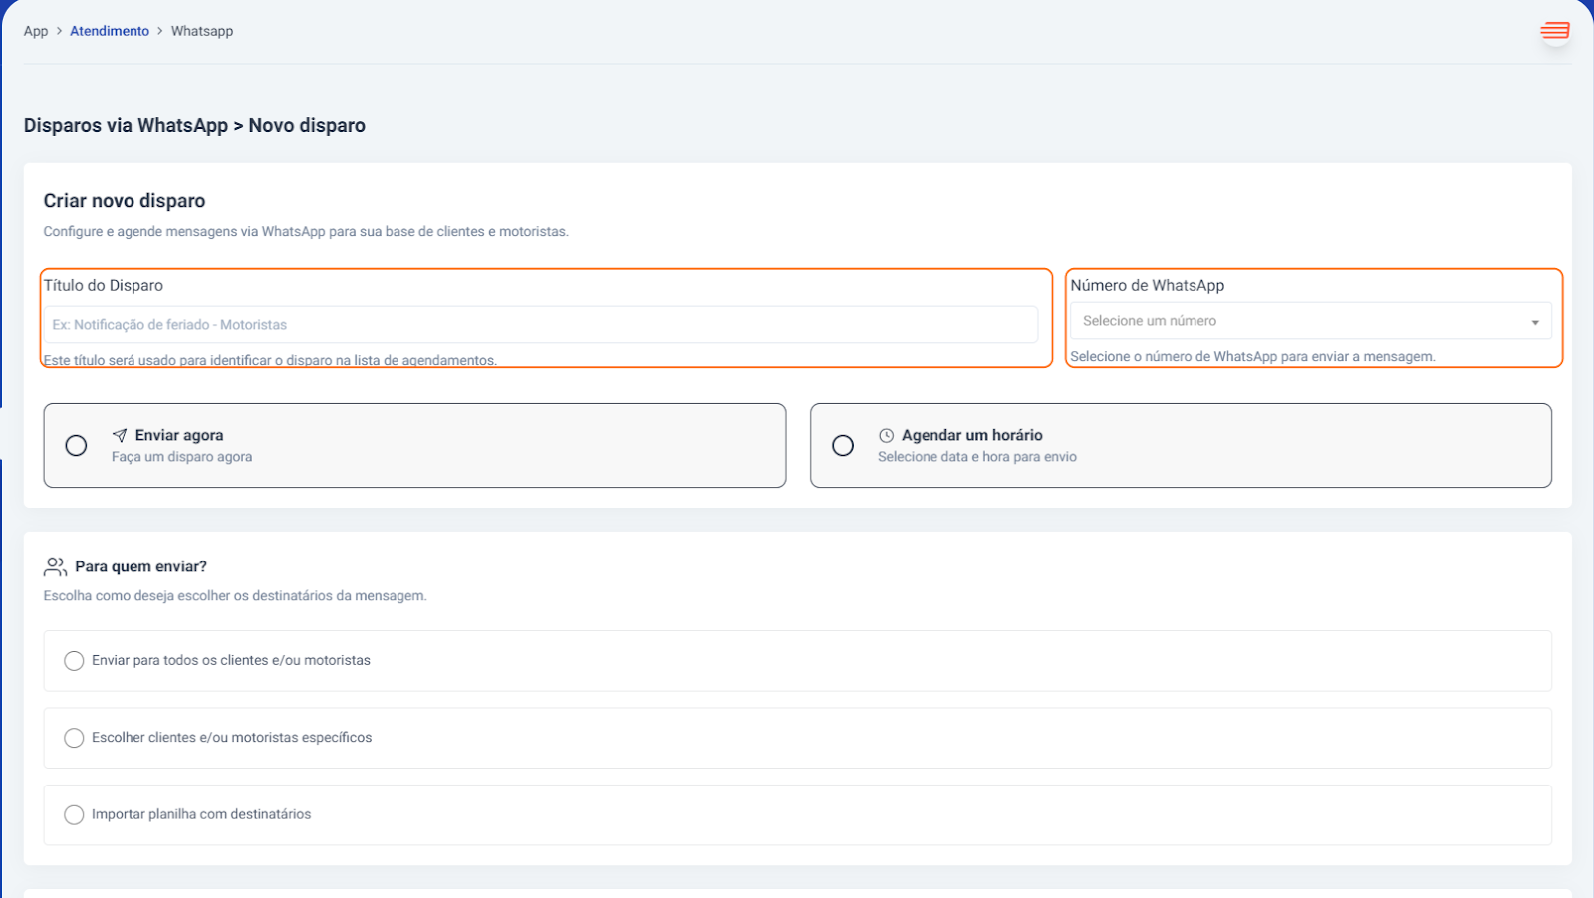Click the Para quem enviar? heading text

(140, 566)
